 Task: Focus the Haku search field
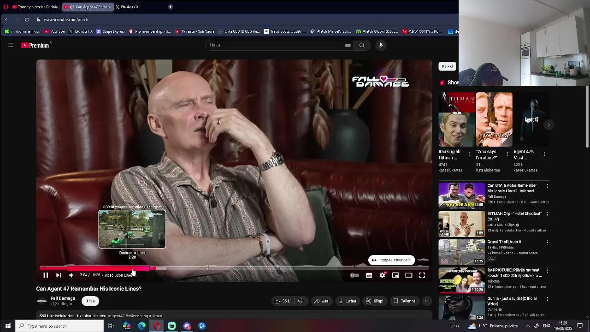pos(274,45)
